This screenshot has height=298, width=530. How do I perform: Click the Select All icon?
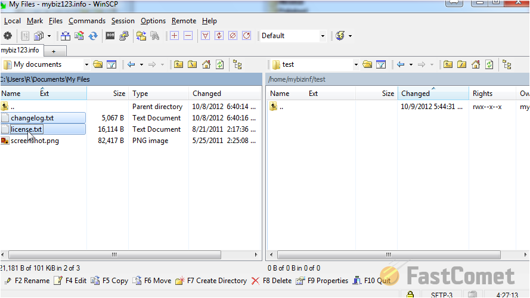click(206, 36)
